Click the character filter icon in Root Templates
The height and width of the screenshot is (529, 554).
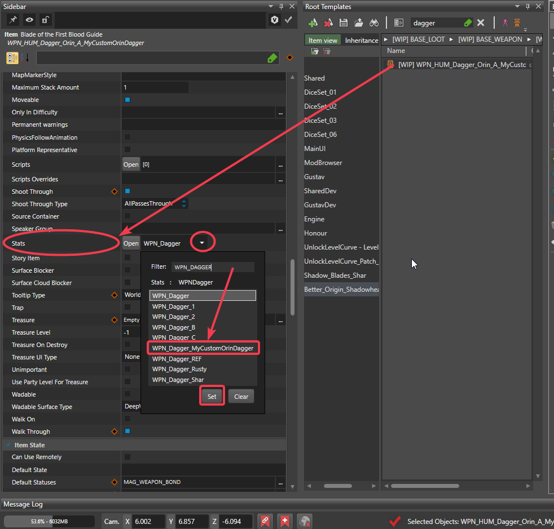505,23
